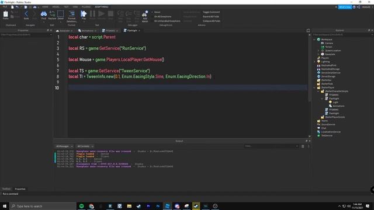The image size is (374, 210).
Task: Select Players service in Explorer
Action: coord(325,58)
